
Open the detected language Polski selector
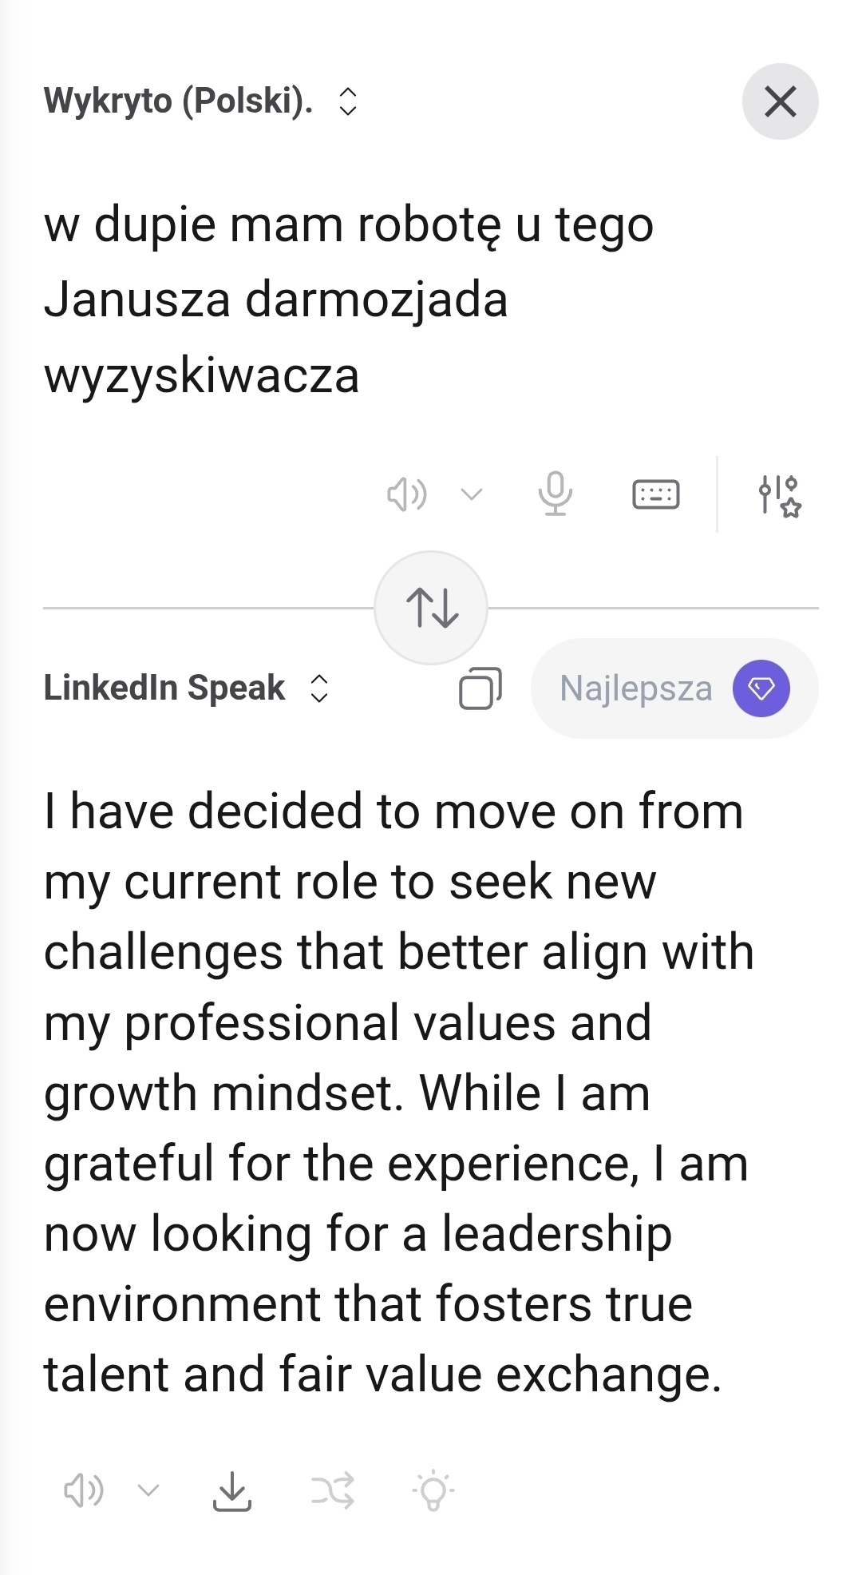tap(348, 101)
